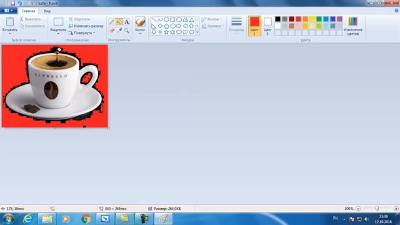Go to next row of shapes gallery
The height and width of the screenshot is (225, 400).
pos(197,26)
